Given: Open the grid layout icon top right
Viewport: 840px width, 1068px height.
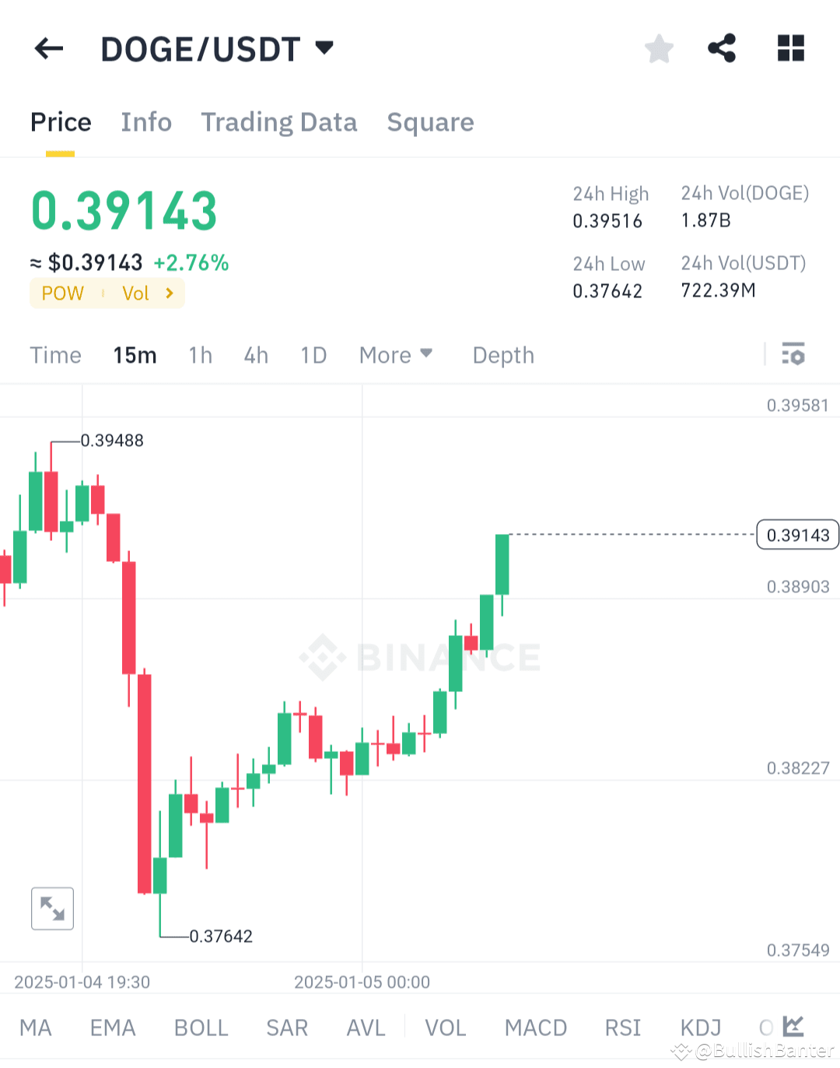Looking at the screenshot, I should (x=790, y=48).
